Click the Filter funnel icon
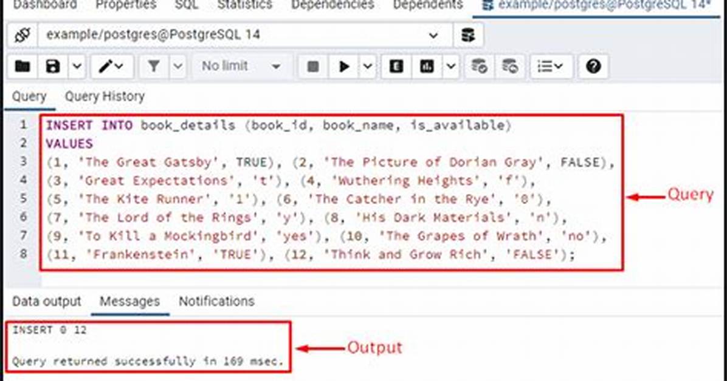Image resolution: width=727 pixels, height=381 pixels. point(154,67)
